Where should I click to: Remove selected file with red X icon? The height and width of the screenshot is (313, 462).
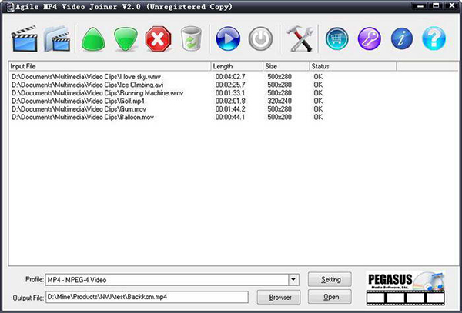(158, 38)
